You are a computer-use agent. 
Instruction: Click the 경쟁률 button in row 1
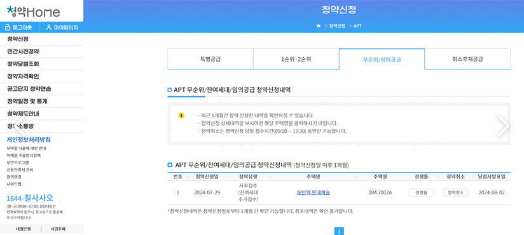pos(421,192)
